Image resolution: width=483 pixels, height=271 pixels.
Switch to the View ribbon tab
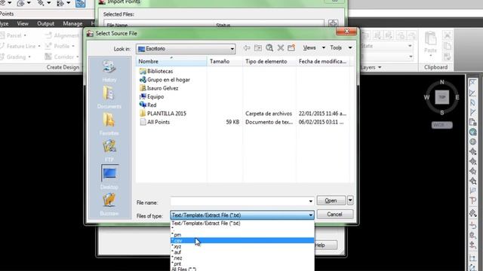coord(23,23)
